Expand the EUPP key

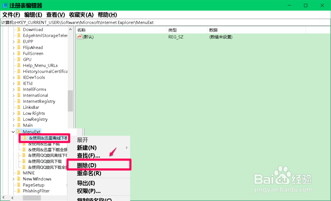click(x=14, y=42)
